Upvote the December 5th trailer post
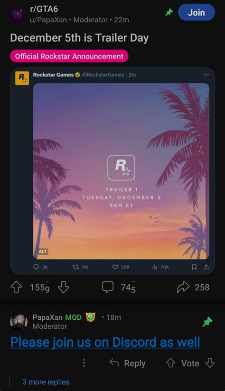Viewport: 225px width, 391px height. tap(16, 287)
